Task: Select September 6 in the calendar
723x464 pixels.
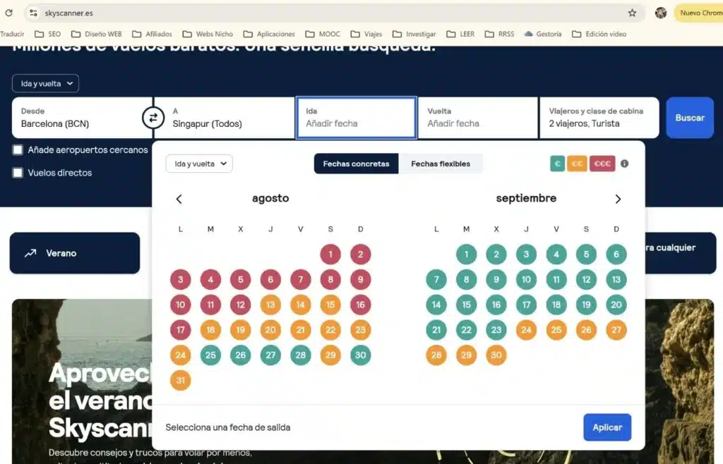Action: click(616, 254)
